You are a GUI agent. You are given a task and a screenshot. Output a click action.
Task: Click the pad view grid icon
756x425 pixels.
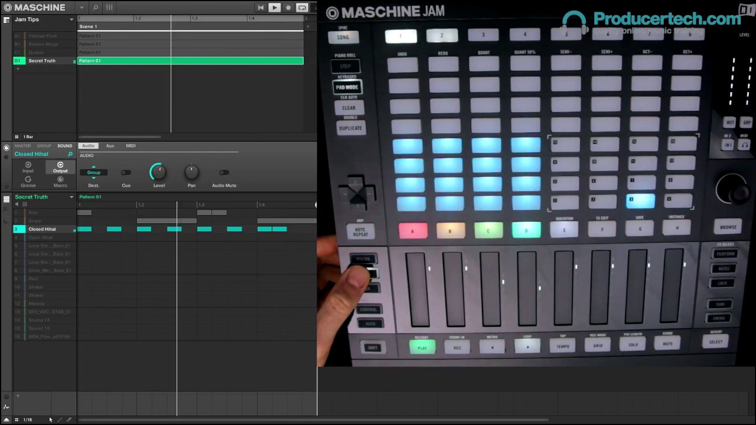pyautogui.click(x=24, y=204)
